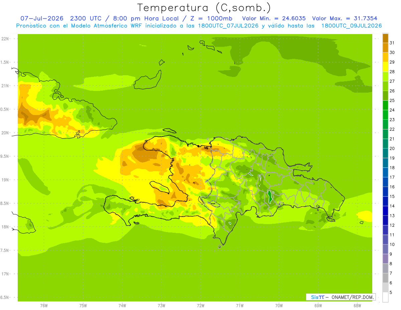
Task: Click the legend value "12"
Action: (392, 225)
